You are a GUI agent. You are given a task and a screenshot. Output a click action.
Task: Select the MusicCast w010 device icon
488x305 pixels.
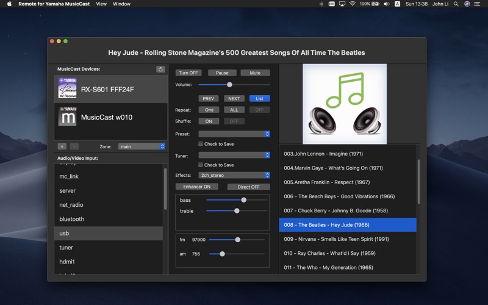click(x=67, y=117)
